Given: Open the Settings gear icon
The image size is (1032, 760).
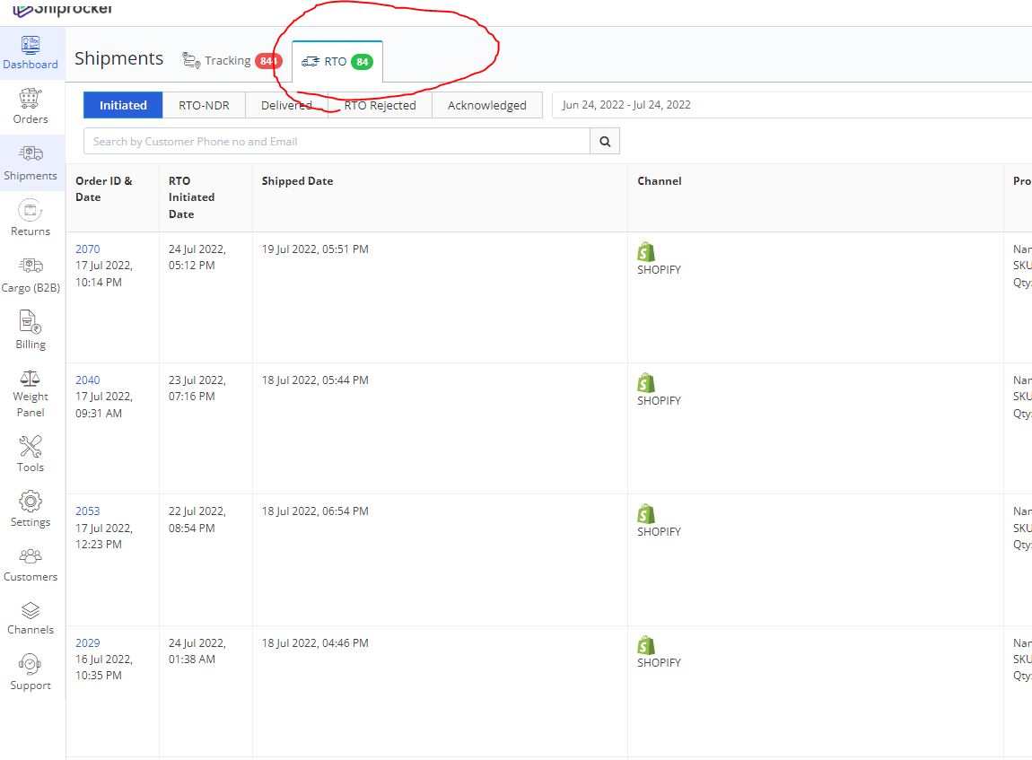Looking at the screenshot, I should tap(31, 502).
